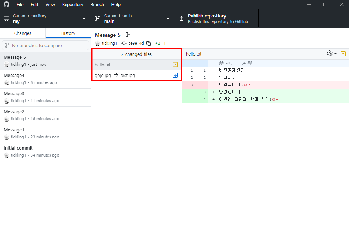Select the Initial commit entry
This screenshot has width=349, height=239.
[46, 152]
